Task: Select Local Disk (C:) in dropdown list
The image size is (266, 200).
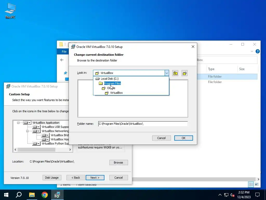Action: point(110,79)
